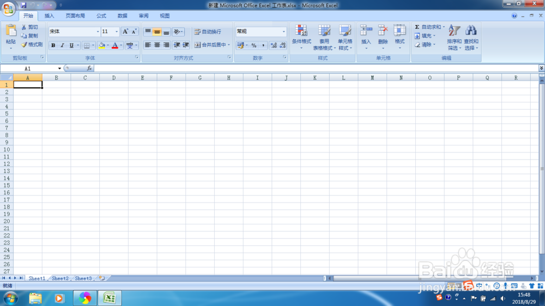Screen dimensions: 545x306
Task: Open Format as Table 套用表格格式
Action: coord(324,37)
